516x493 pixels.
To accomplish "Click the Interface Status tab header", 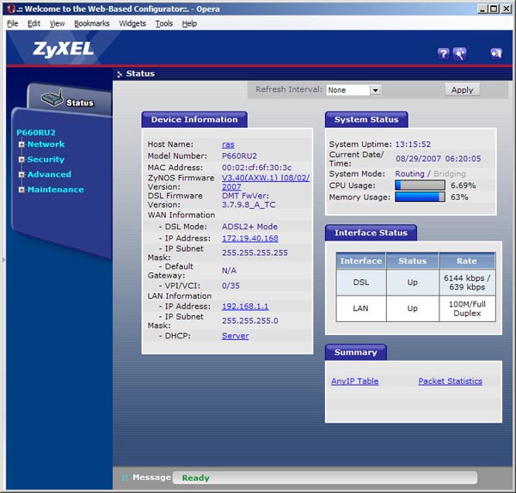I will point(371,233).
